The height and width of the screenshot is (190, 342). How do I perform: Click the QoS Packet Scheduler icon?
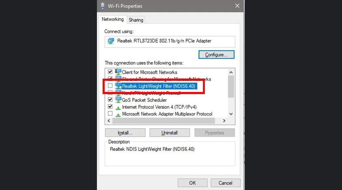point(118,100)
